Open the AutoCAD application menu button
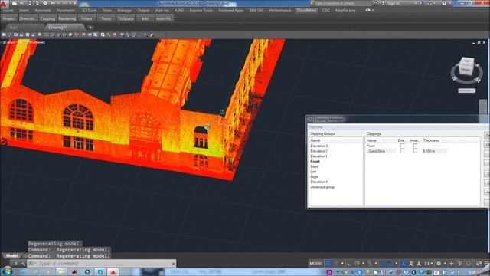This screenshot has height=276, width=490. coord(4,3)
